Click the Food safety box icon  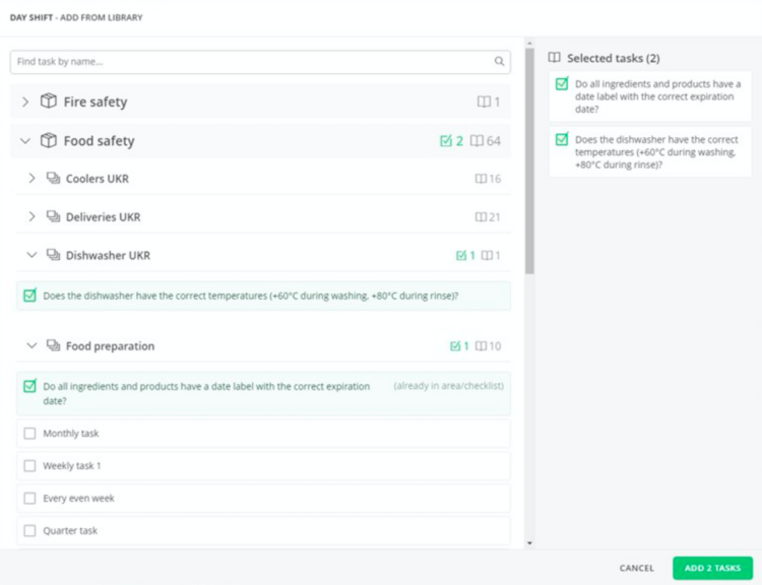click(48, 140)
